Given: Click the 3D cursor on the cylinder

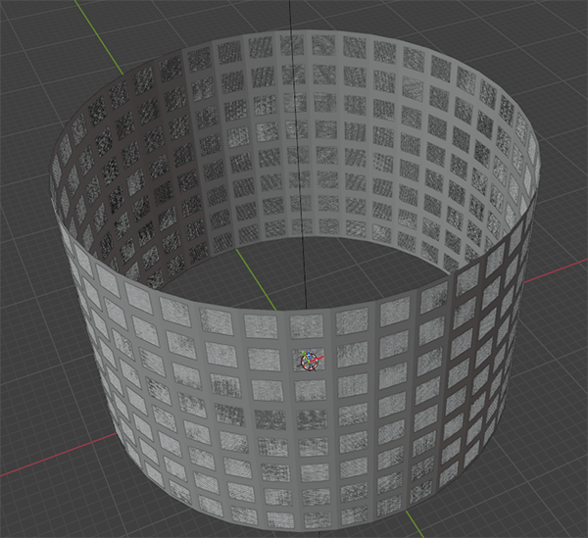Looking at the screenshot, I should [309, 362].
